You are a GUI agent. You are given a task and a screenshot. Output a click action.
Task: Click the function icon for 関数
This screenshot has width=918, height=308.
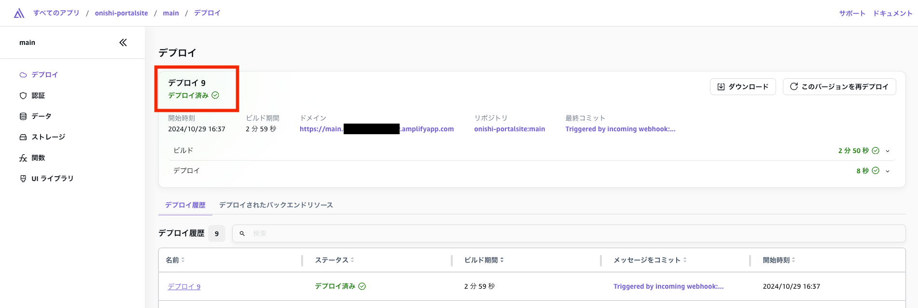(x=23, y=158)
